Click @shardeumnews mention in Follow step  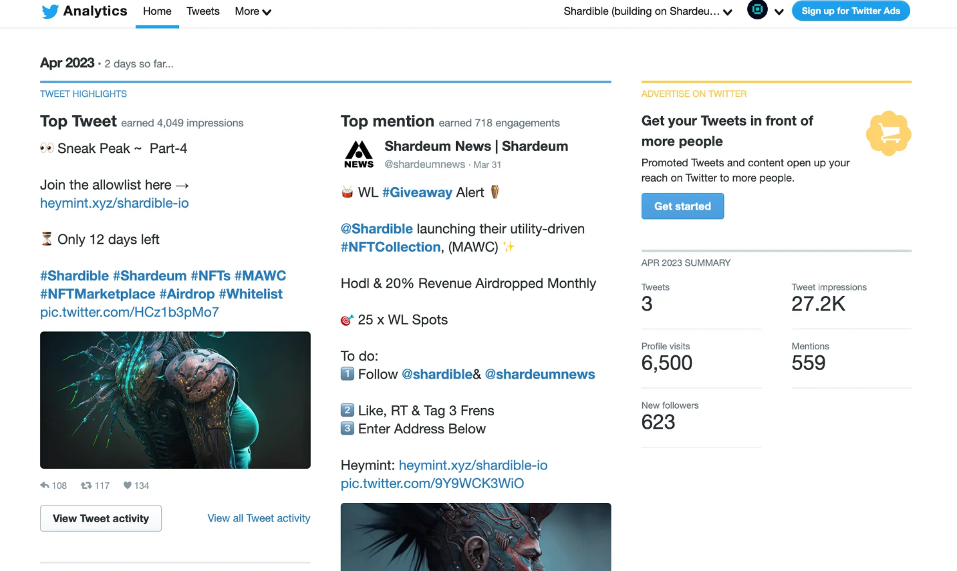(x=540, y=375)
